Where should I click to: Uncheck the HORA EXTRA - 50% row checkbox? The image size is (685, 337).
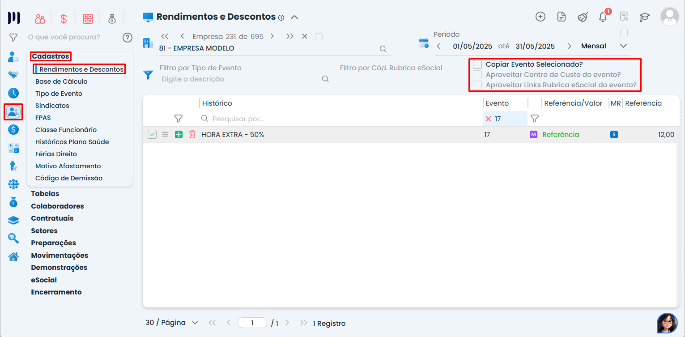point(152,134)
